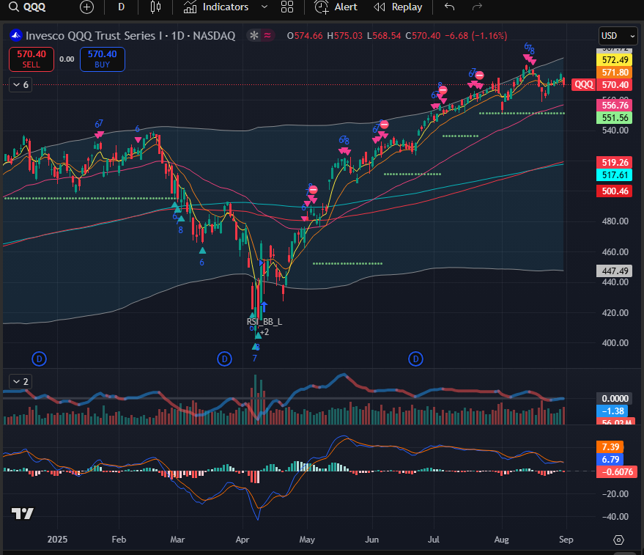Screen dimensions: 644x555
Task: Open chart settings gear at bottom right
Action: 618,540
